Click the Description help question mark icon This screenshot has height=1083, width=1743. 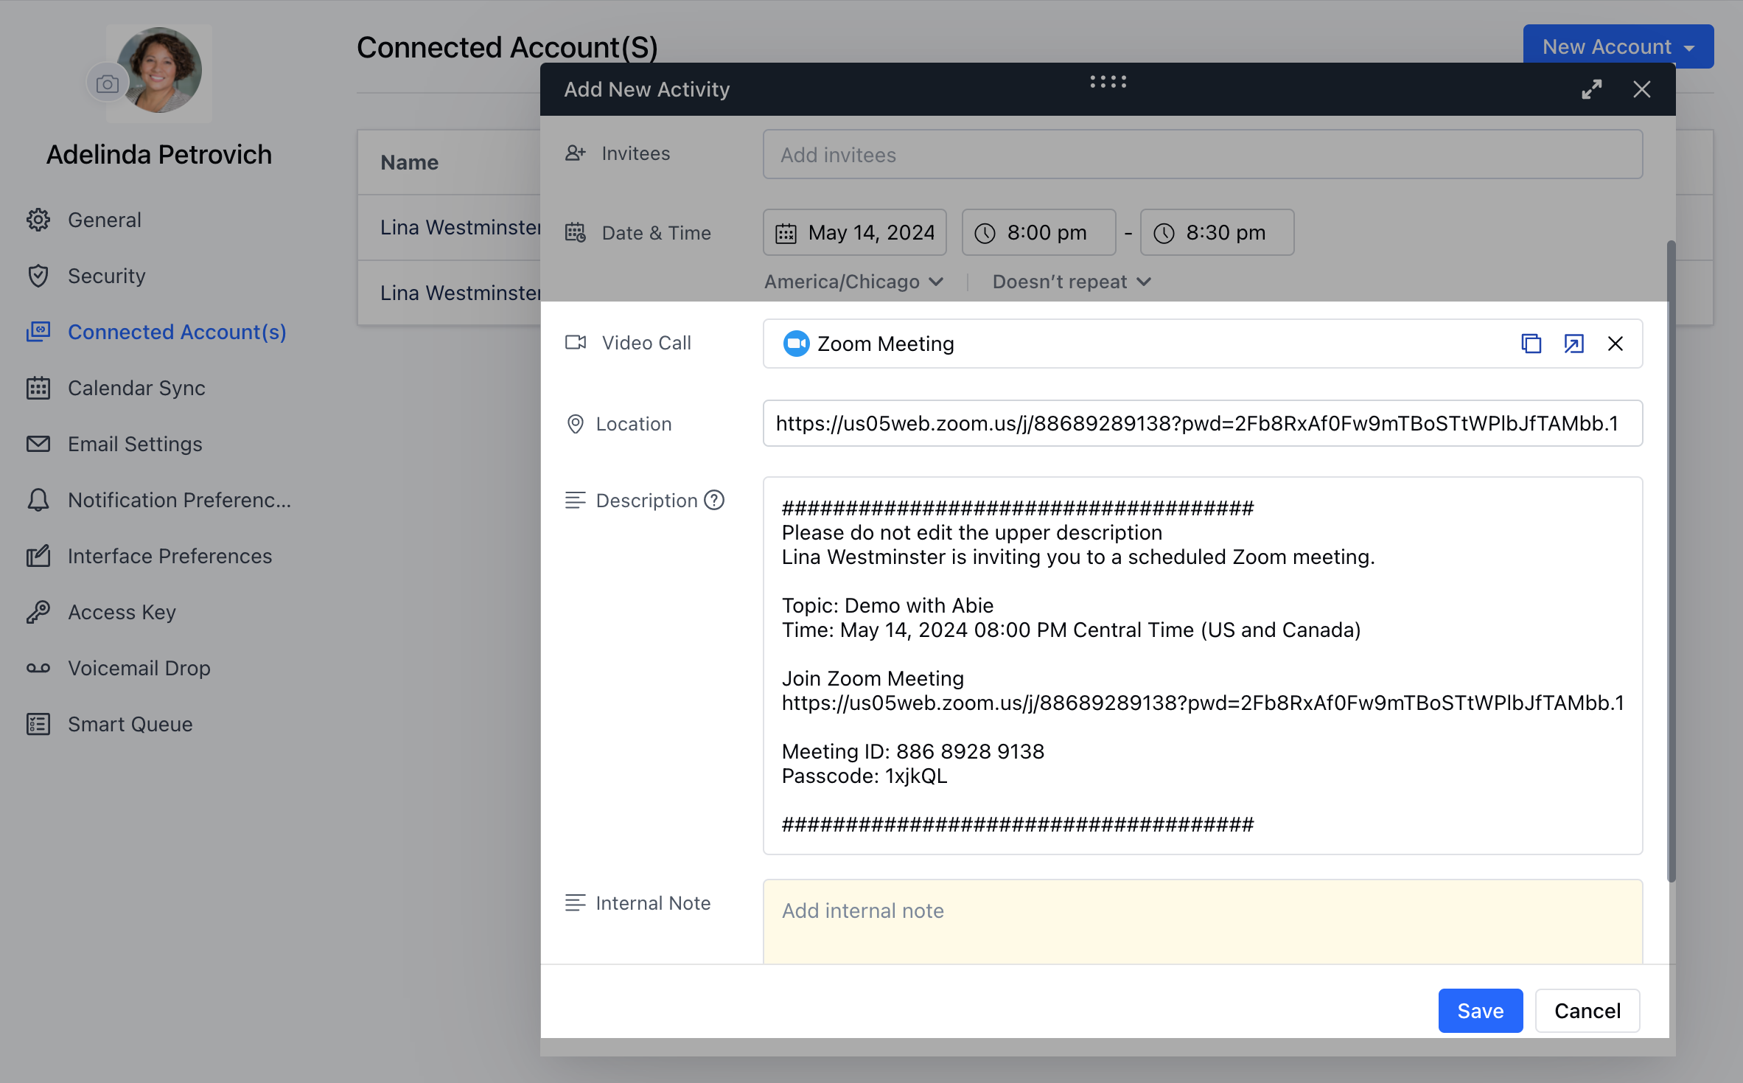click(x=714, y=500)
